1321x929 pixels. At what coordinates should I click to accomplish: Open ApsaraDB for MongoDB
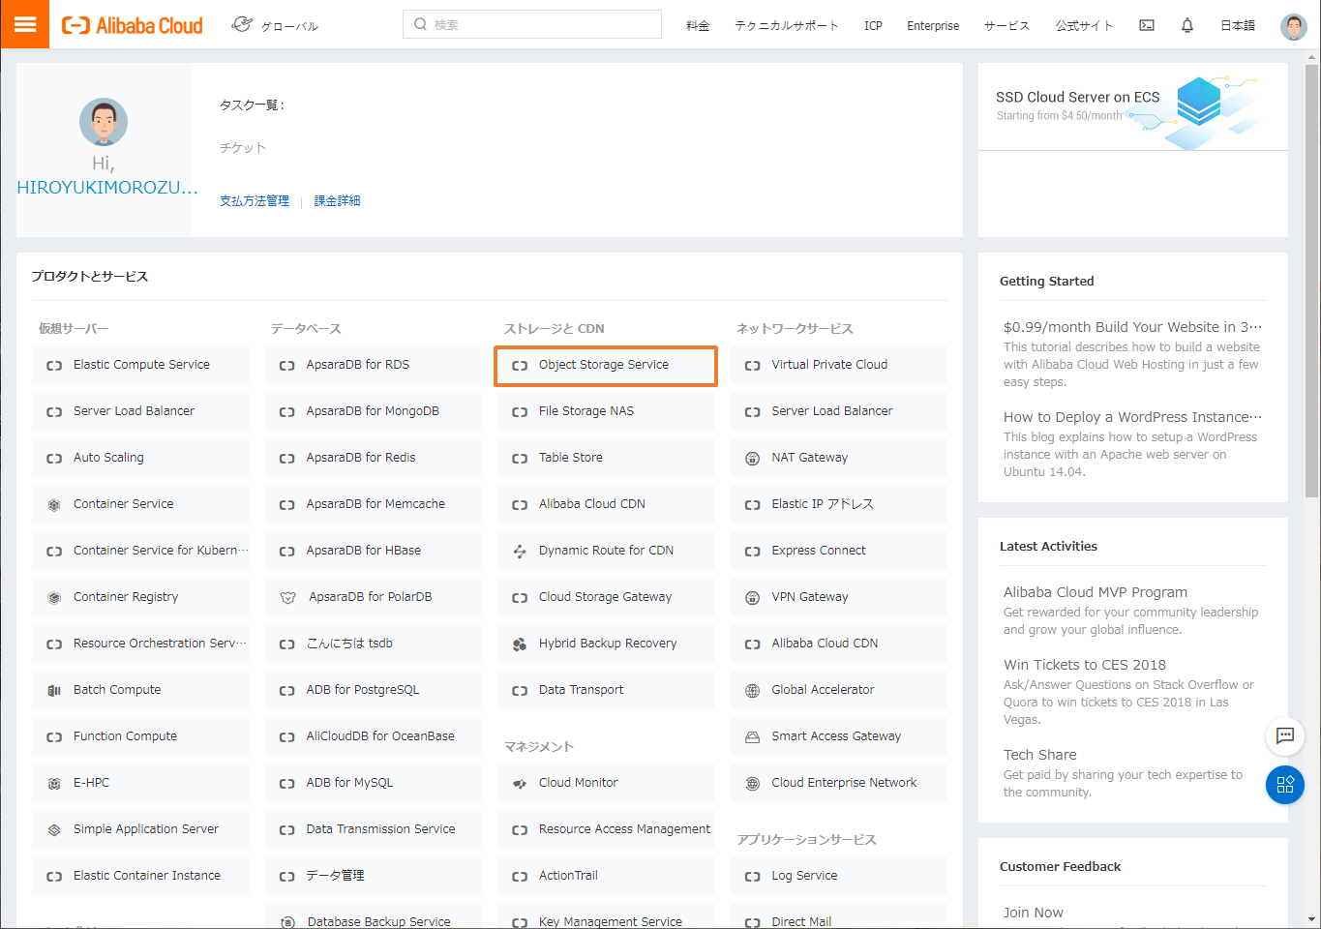point(373,411)
